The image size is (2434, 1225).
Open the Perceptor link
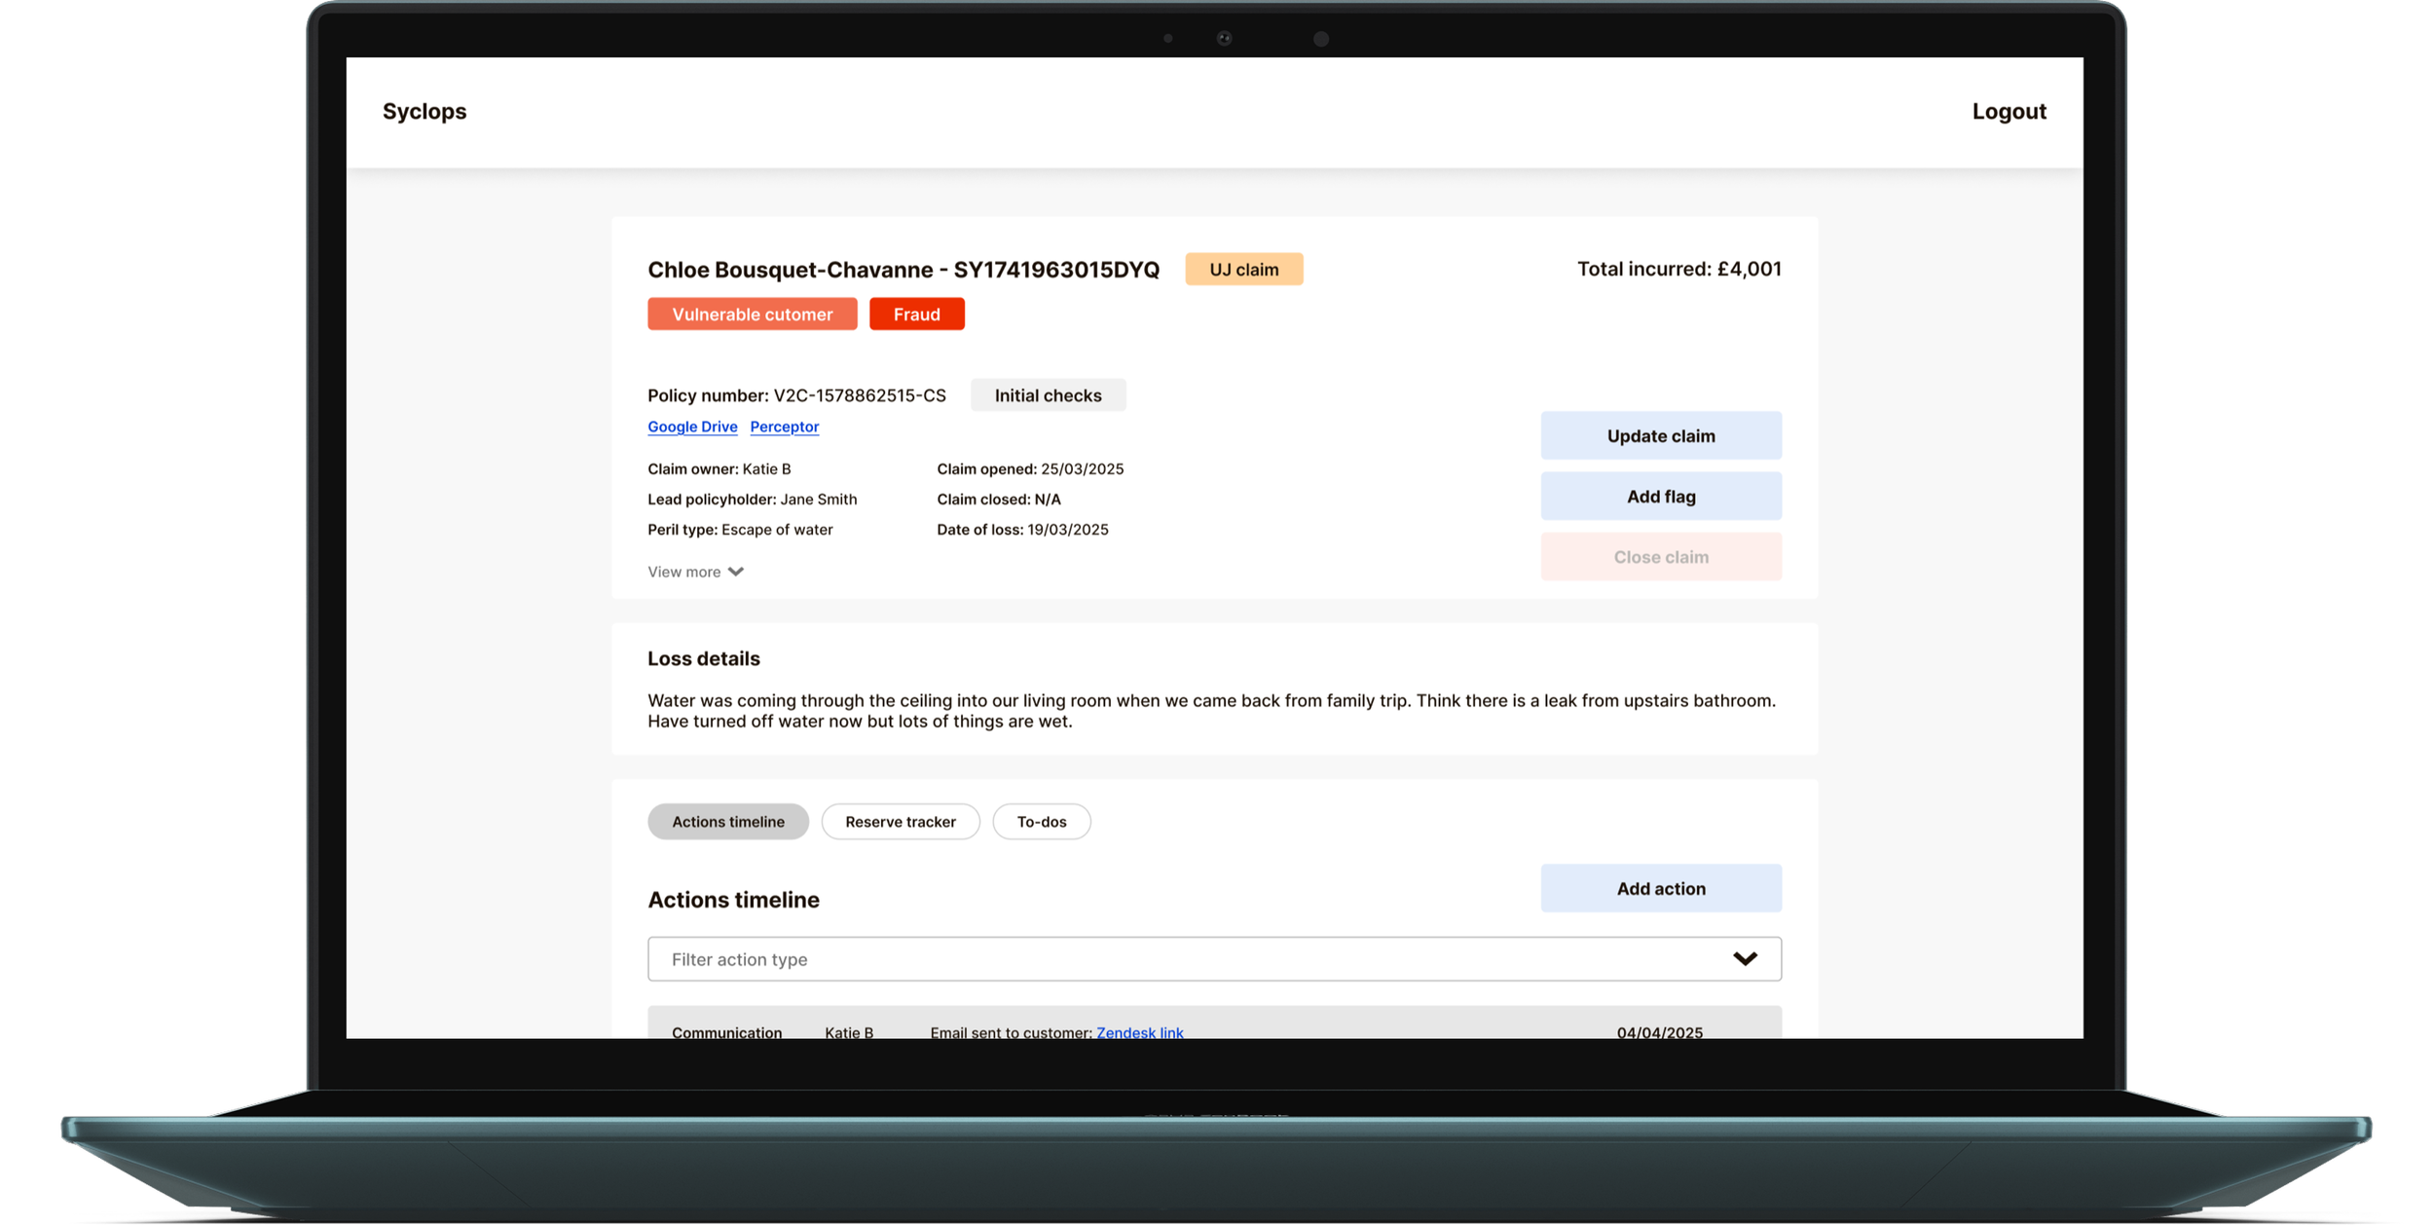(x=784, y=427)
